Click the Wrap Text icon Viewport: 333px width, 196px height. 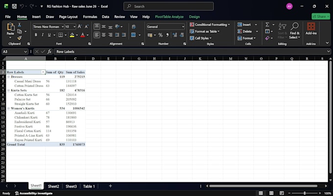[x=134, y=26]
